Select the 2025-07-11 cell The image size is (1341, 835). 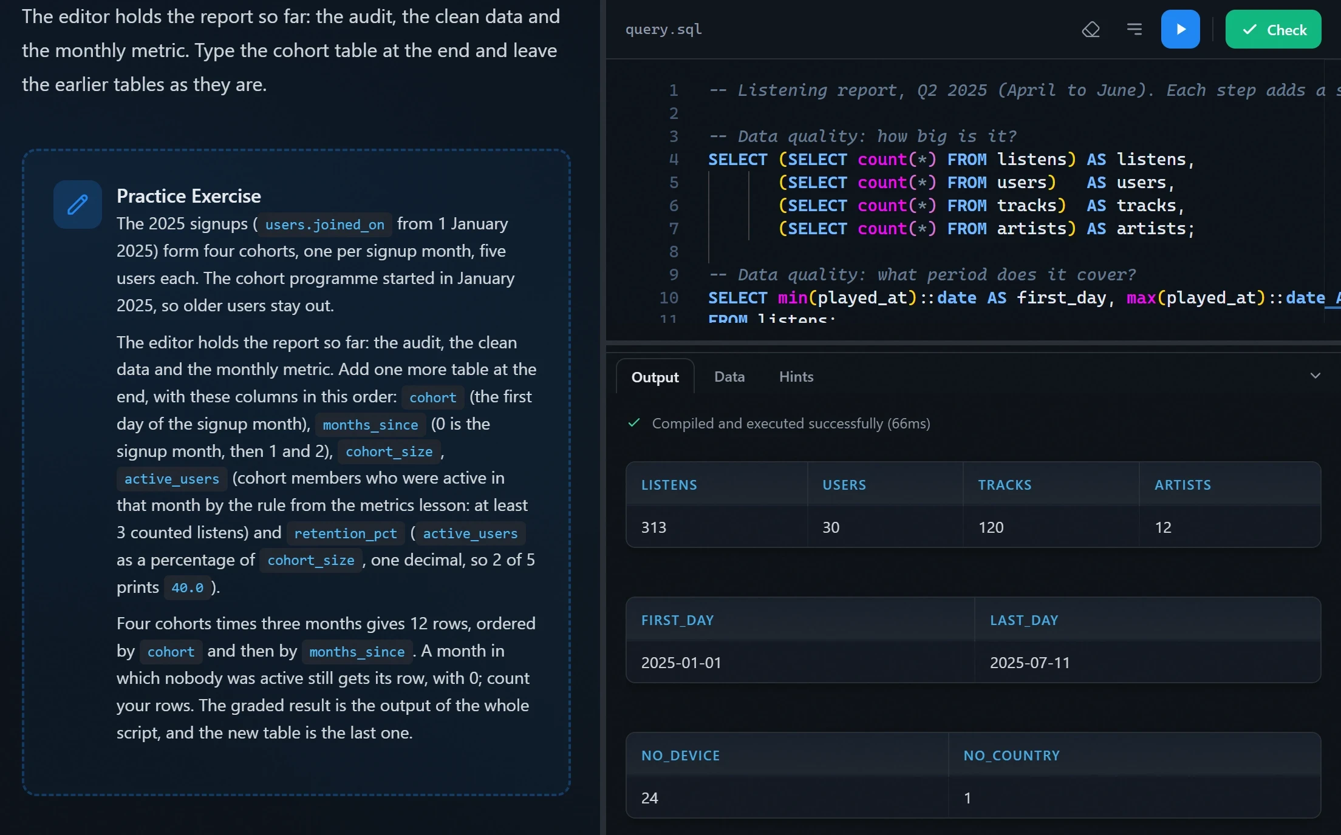1147,662
